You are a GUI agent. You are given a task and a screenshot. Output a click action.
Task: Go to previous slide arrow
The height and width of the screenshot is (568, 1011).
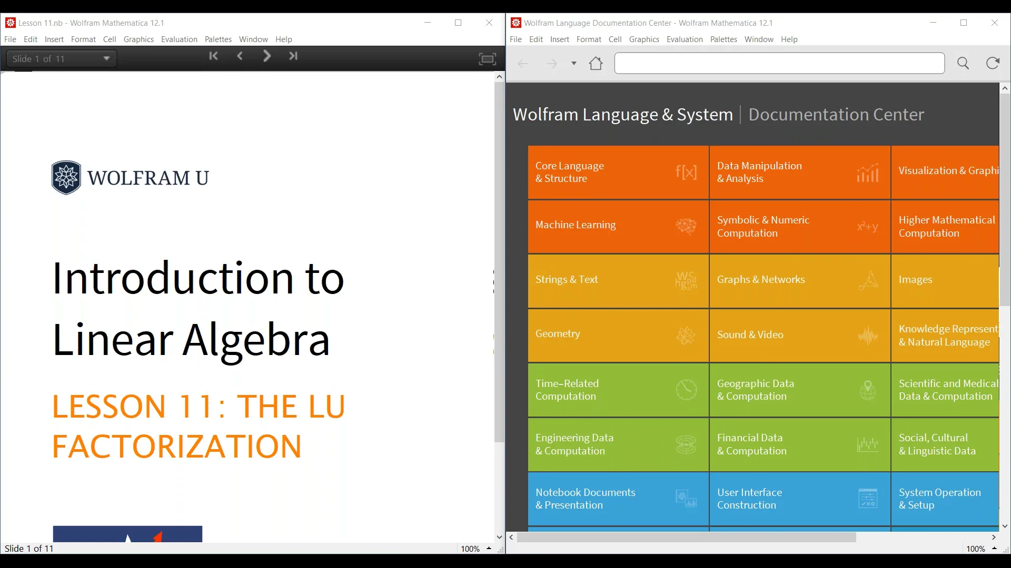[x=240, y=56]
